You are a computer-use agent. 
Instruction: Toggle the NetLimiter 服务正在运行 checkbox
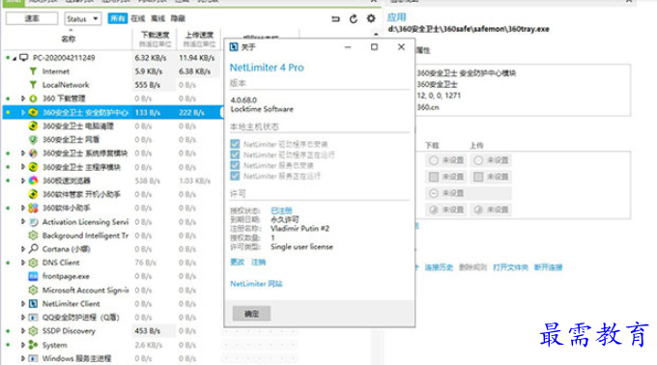pyautogui.click(x=235, y=176)
